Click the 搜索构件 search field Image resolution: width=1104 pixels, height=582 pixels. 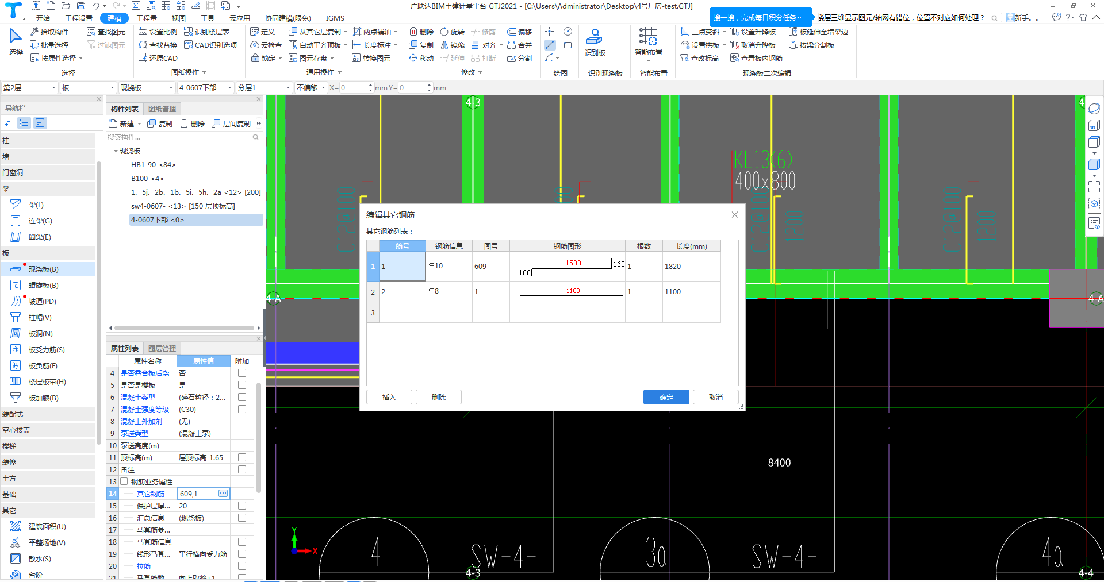[x=183, y=137]
